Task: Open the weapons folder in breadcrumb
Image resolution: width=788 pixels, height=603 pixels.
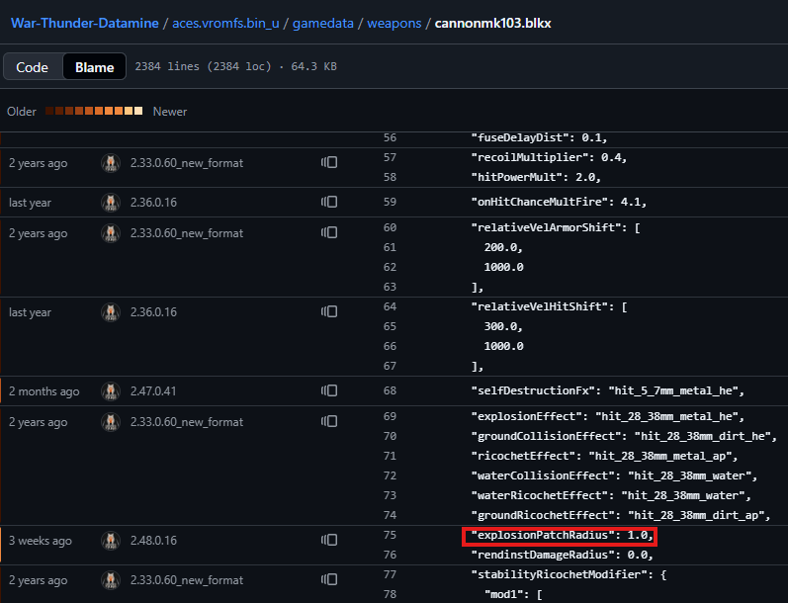Action: tap(393, 22)
